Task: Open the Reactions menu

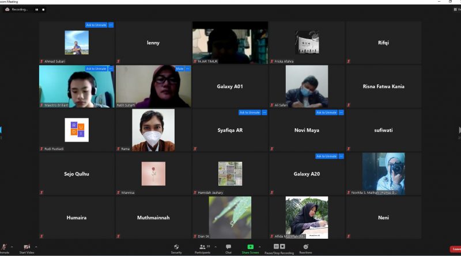Action: 305,248
